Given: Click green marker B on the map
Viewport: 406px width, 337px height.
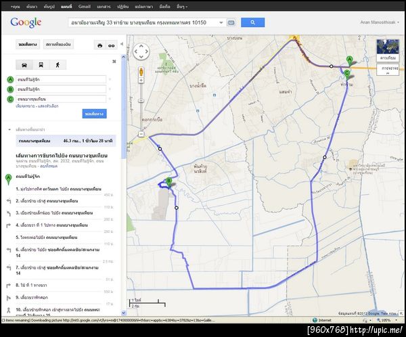Looking at the screenshot, I should 168,182.
